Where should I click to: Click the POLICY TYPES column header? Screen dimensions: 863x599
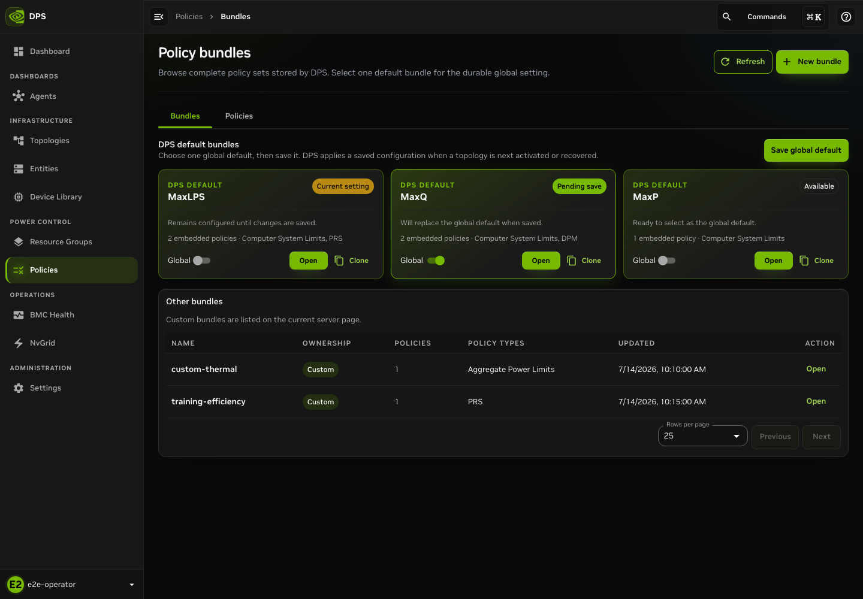pos(496,343)
